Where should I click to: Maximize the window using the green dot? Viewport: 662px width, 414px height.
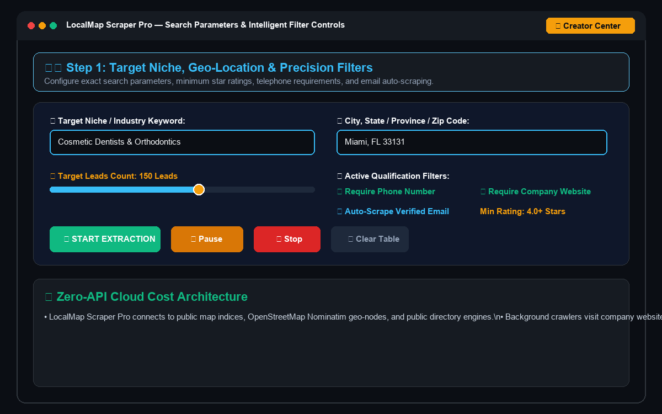(x=53, y=25)
